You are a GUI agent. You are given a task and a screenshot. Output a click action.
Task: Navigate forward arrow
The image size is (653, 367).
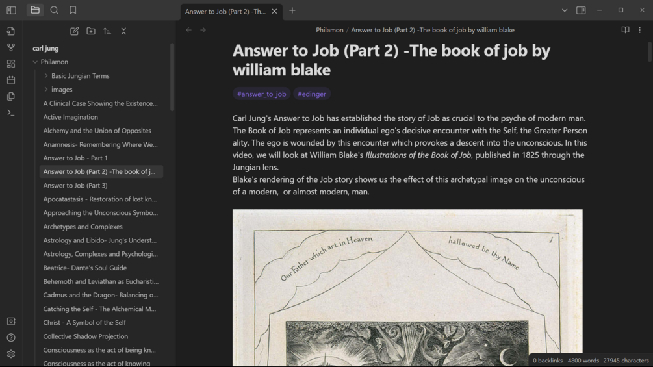point(203,30)
